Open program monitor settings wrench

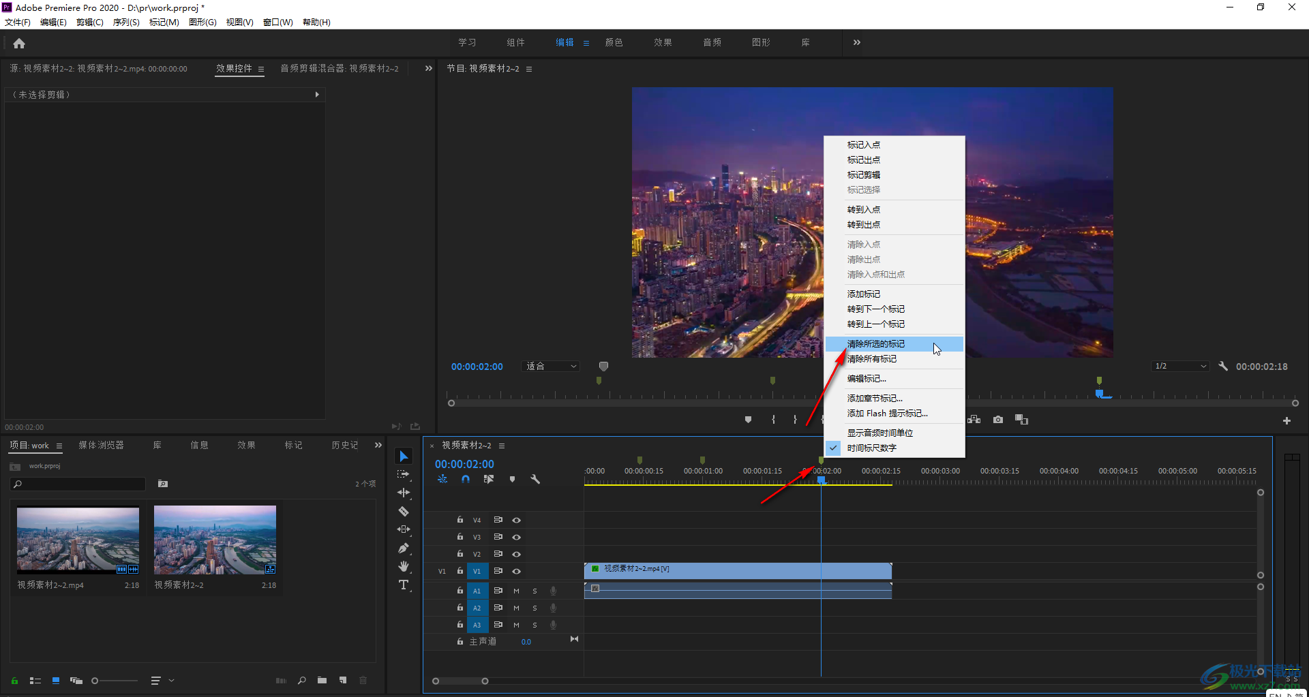point(1223,366)
